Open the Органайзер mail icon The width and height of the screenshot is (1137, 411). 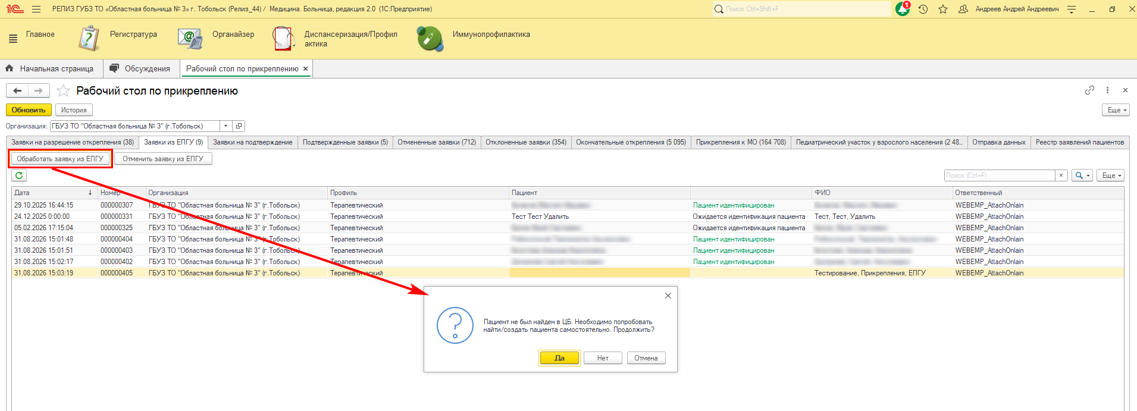[190, 38]
